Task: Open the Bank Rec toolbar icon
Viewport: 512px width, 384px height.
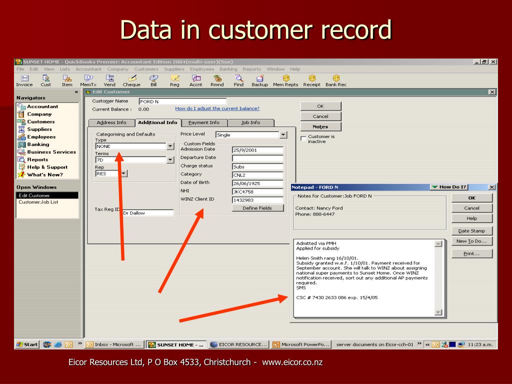Action: [336, 80]
